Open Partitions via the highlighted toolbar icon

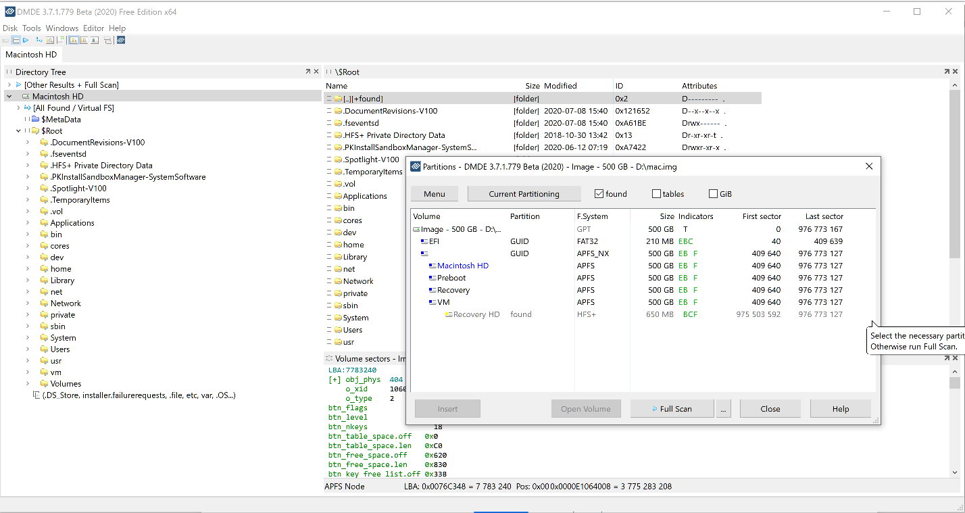coord(16,41)
